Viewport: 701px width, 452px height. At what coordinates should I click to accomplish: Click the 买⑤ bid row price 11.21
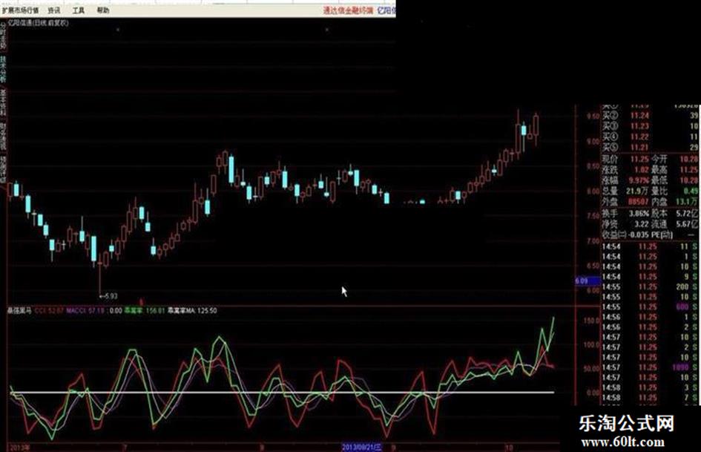[639, 147]
